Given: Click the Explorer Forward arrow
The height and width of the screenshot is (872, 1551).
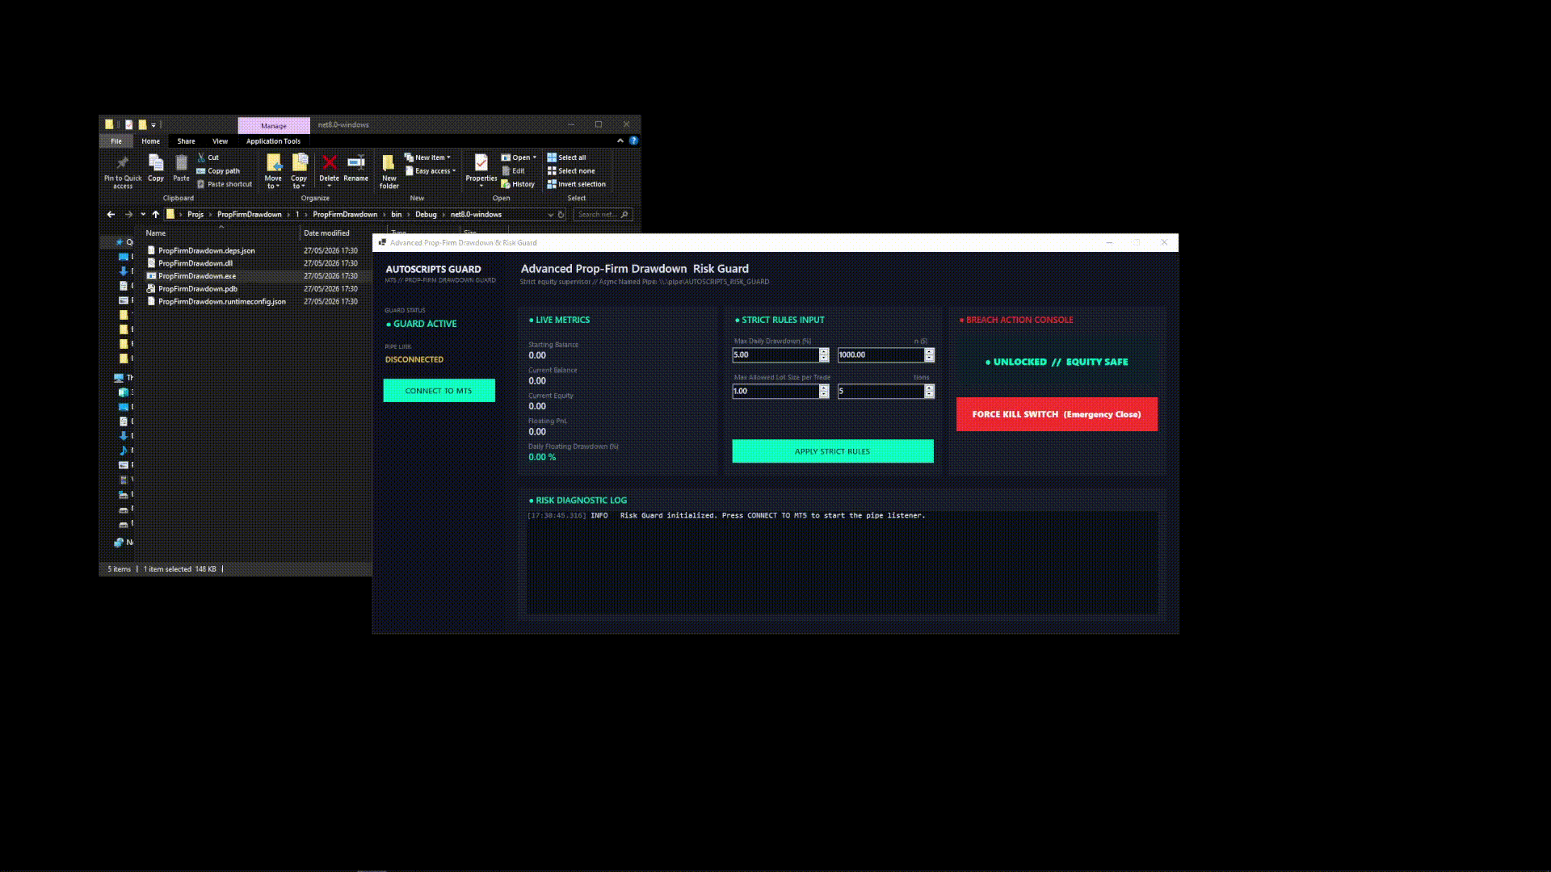Looking at the screenshot, I should pos(128,215).
